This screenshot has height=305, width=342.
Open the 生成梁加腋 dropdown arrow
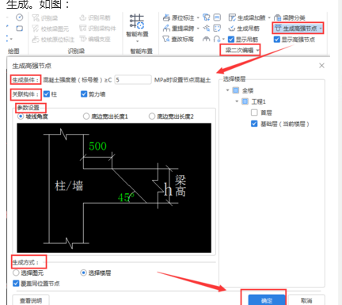(269, 17)
